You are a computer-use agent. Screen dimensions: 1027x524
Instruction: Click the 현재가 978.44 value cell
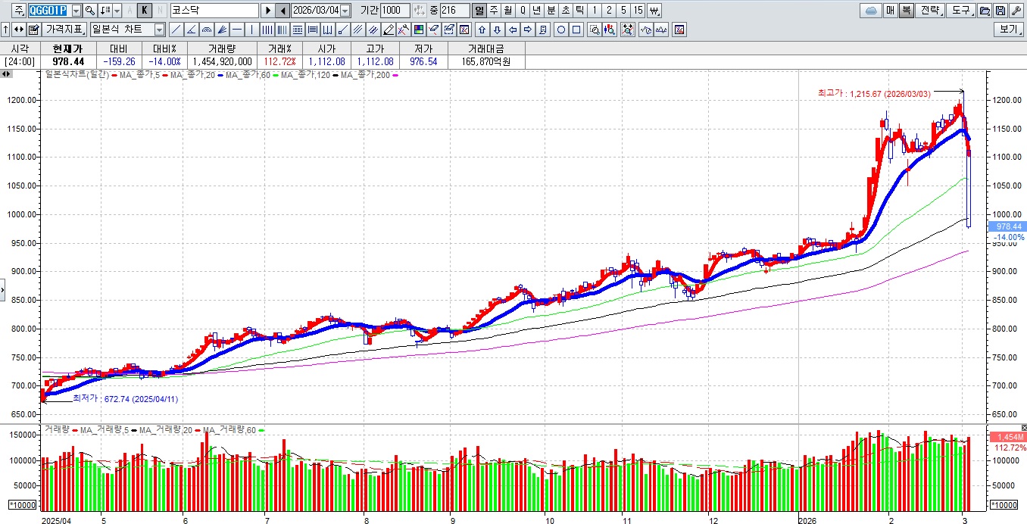point(68,61)
